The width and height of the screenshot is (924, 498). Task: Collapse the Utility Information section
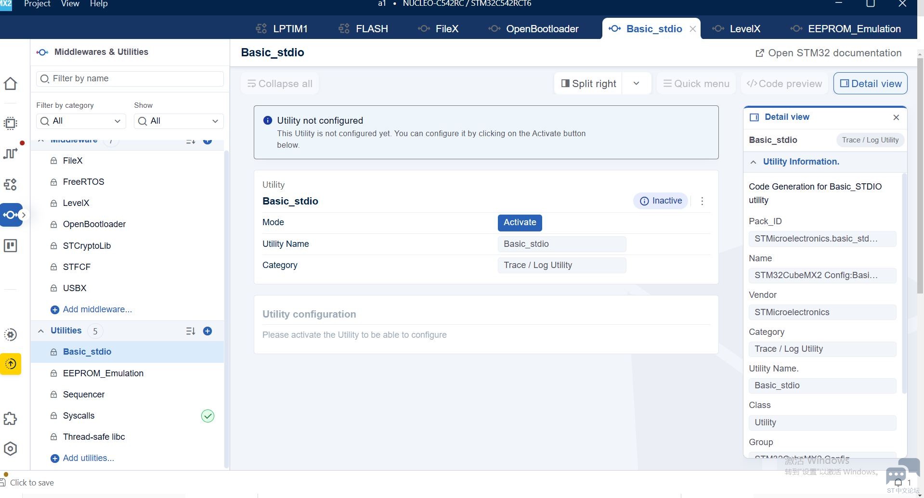pos(754,162)
